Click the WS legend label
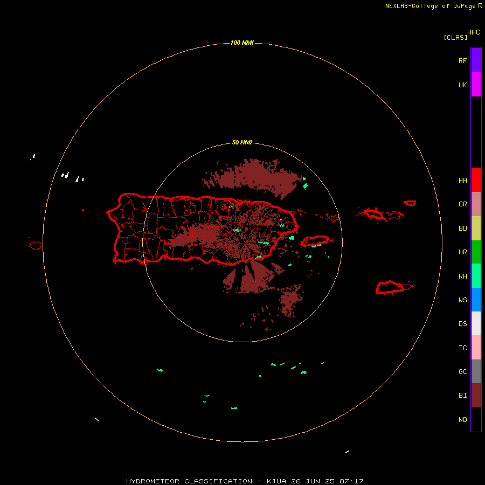This screenshot has height=485, width=485. coord(462,300)
